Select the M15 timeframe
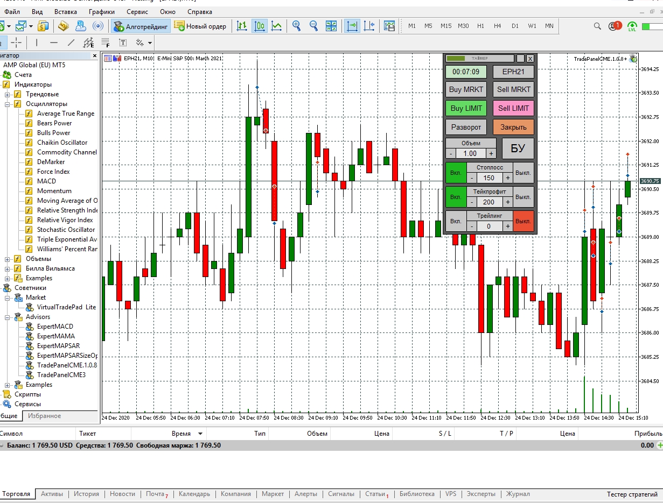663x503 pixels. (446, 26)
